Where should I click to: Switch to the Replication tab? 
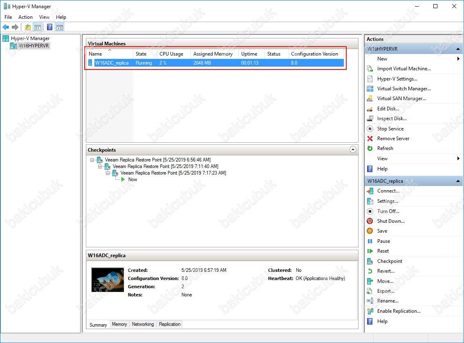coord(170,324)
